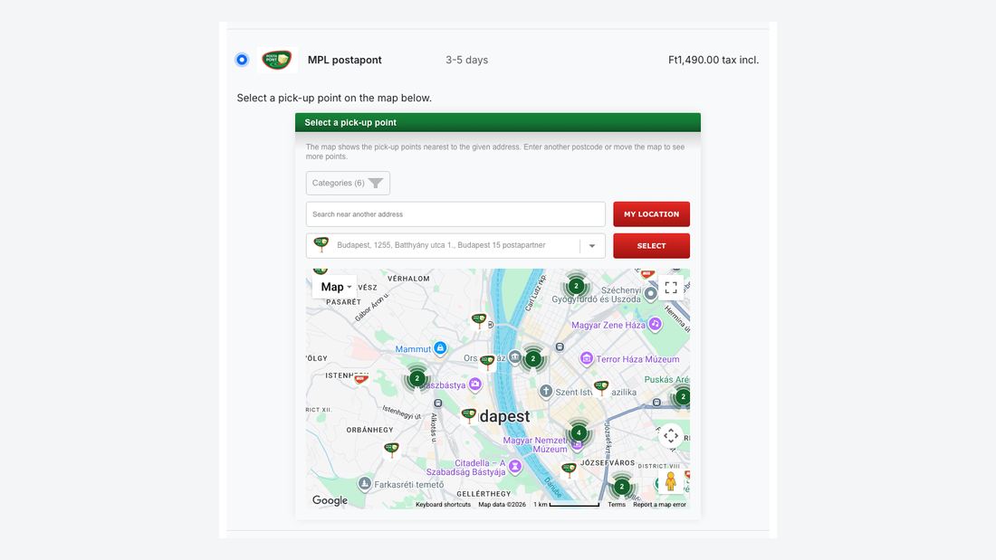Click the Terror Háza Múzeum icon
Screen dimensions: 996x560
point(587,359)
